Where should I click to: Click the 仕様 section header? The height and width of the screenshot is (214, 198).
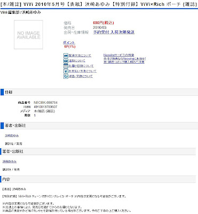point(99,92)
